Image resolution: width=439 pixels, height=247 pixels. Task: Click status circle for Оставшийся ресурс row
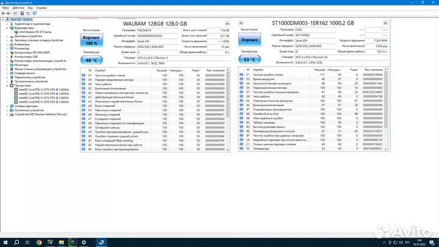tap(84, 127)
